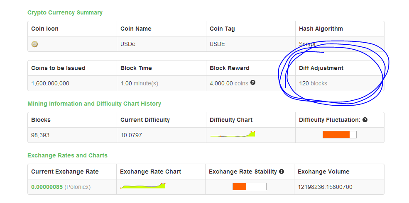409x203 pixels.
Task: Click the Exchange Rates and Charts heading
Action: click(67, 155)
